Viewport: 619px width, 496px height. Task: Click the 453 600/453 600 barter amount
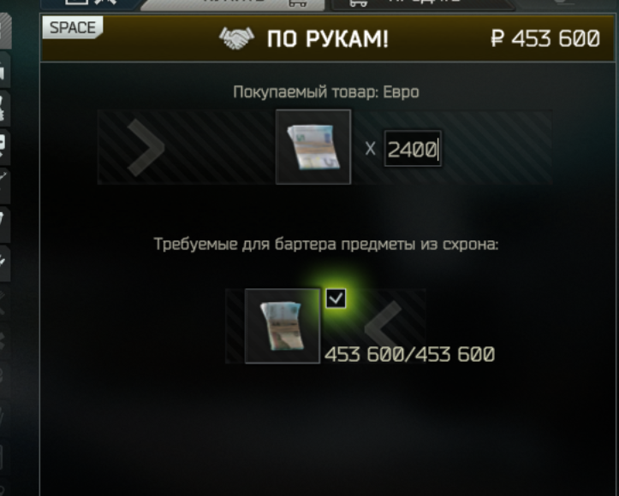pyautogui.click(x=409, y=354)
